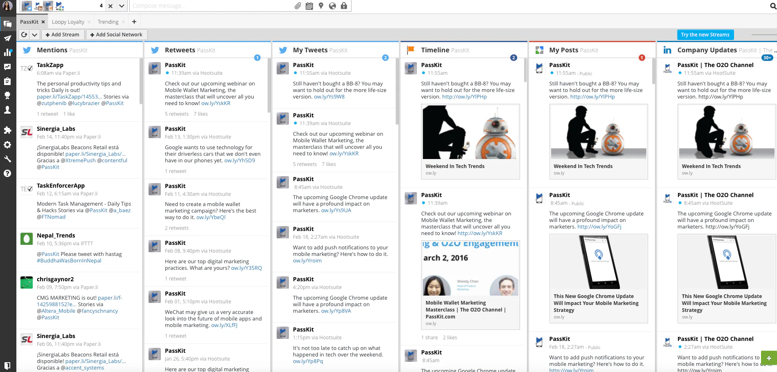This screenshot has height=372, width=777.
Task: Click Company Updates 30+ badge
Action: pyautogui.click(x=767, y=58)
